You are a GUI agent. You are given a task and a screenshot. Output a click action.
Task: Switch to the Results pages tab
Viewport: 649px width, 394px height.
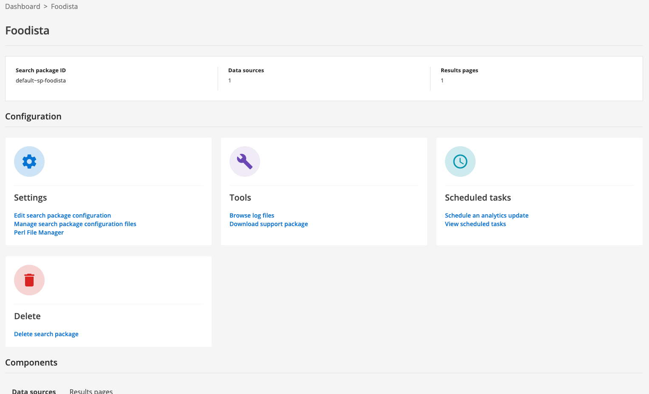point(91,391)
